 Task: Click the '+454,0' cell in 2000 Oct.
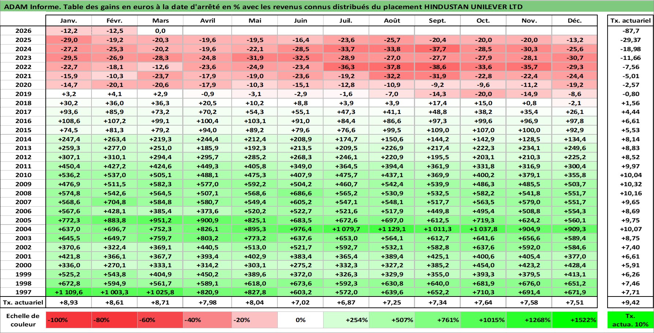pyautogui.click(x=483, y=265)
